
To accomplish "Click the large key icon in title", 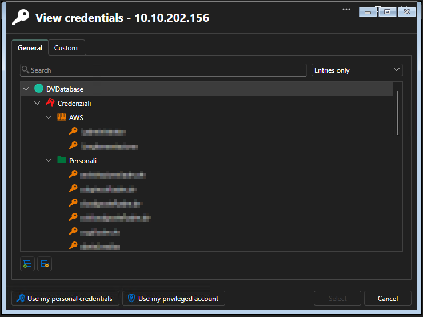I will click(x=21, y=18).
